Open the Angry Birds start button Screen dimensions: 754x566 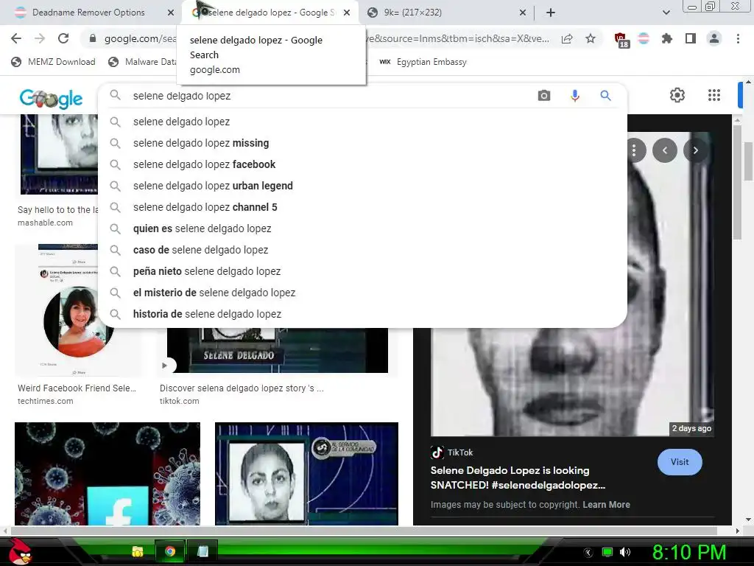[x=20, y=551]
